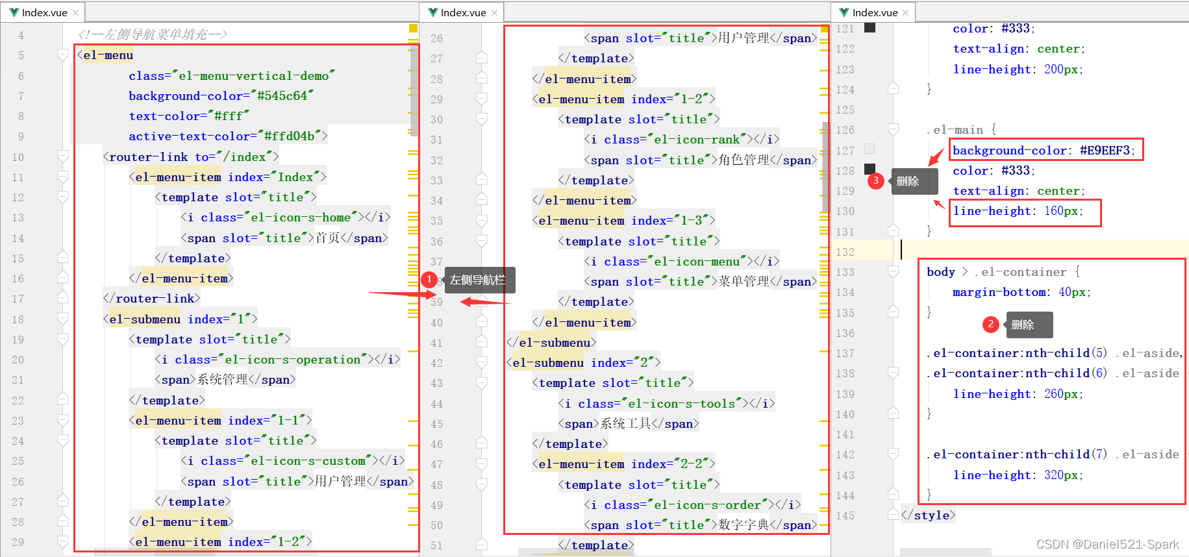
Task: Fold el-menu-item index="Index" at line 11
Action: point(63,177)
